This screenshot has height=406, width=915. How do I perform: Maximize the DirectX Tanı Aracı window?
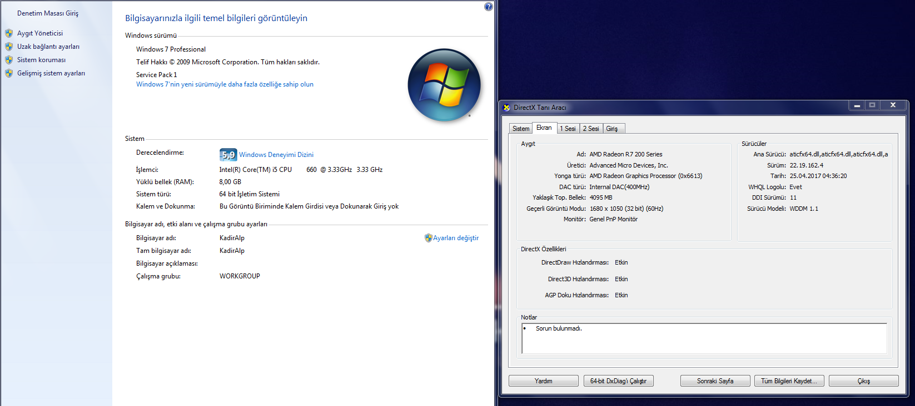872,105
